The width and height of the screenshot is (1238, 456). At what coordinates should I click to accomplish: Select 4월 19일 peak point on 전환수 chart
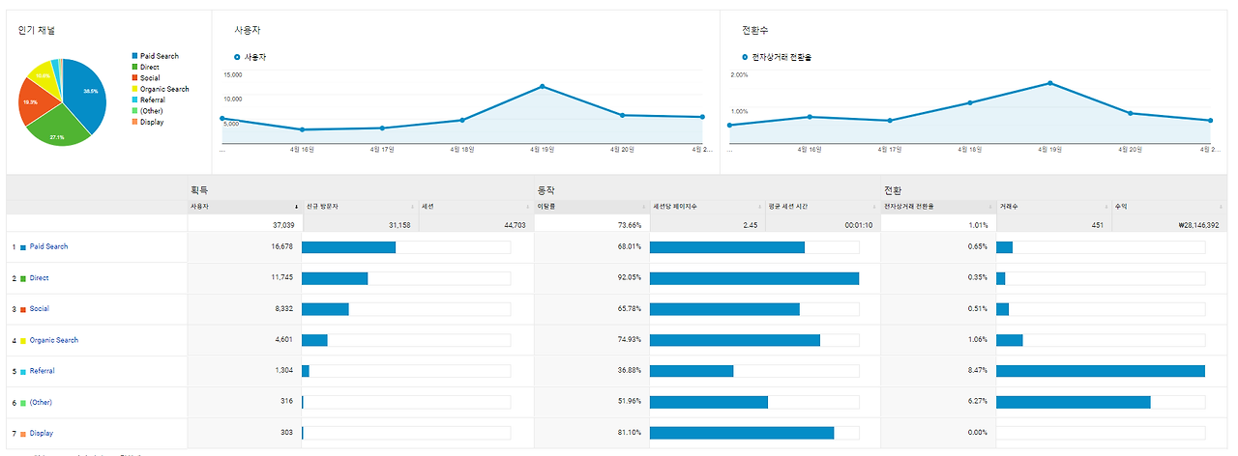click(x=1050, y=83)
